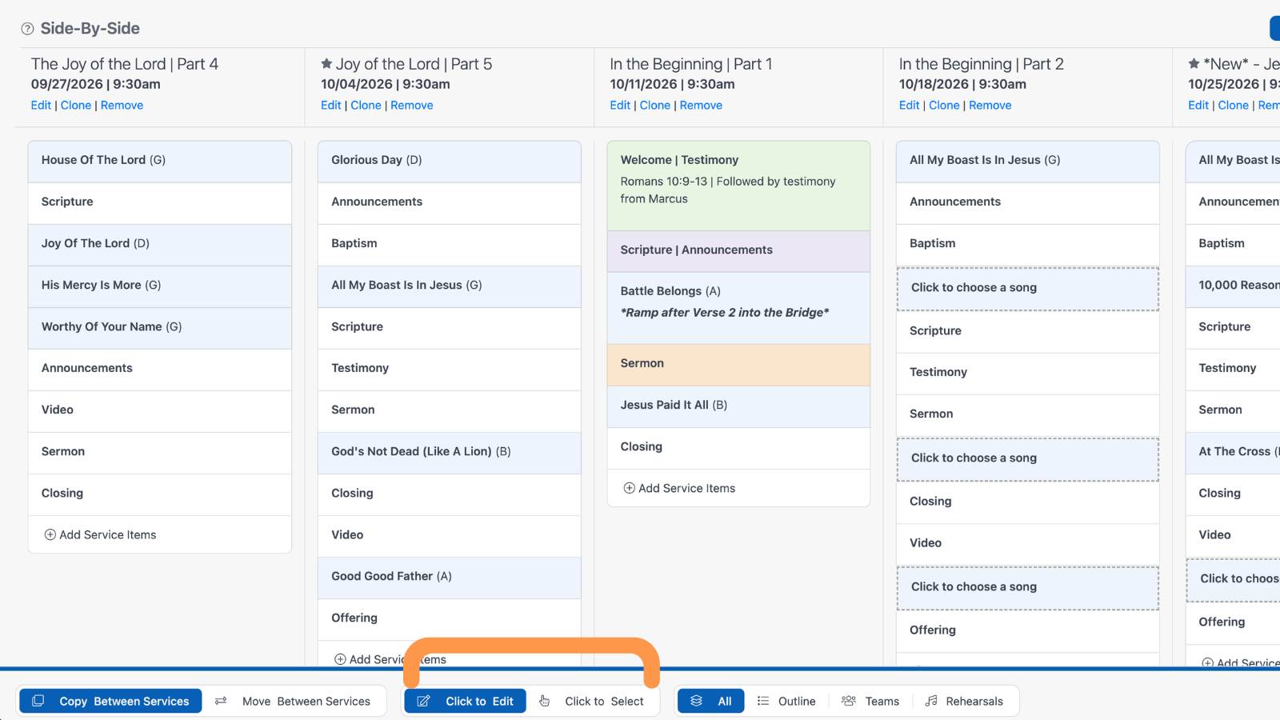
Task: Select Offering item in Part 2 column
Action: click(1028, 631)
